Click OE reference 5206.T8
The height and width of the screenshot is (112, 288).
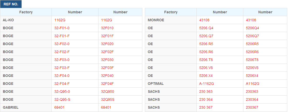[206, 60]
